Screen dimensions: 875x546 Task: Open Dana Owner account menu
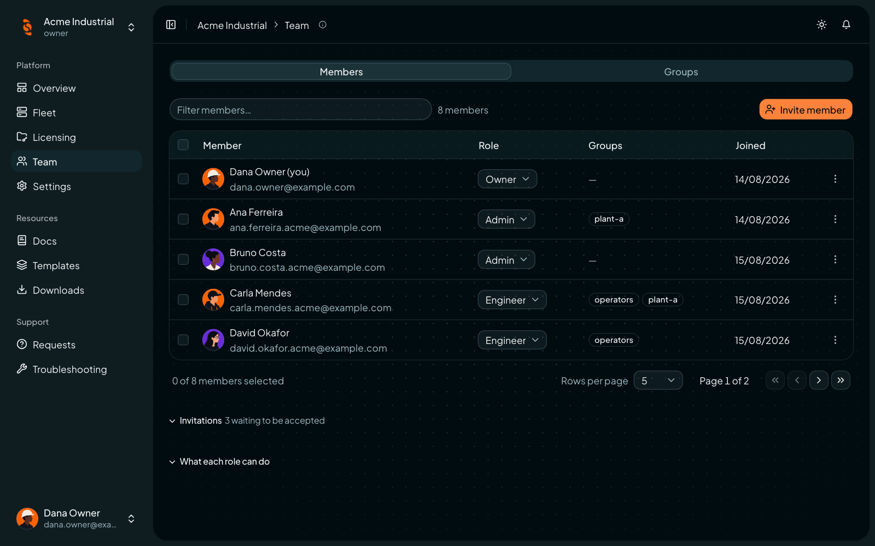click(77, 518)
